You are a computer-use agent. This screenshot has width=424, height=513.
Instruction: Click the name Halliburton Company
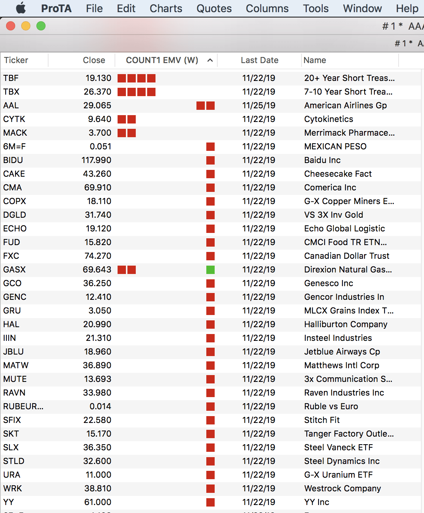[x=346, y=325]
